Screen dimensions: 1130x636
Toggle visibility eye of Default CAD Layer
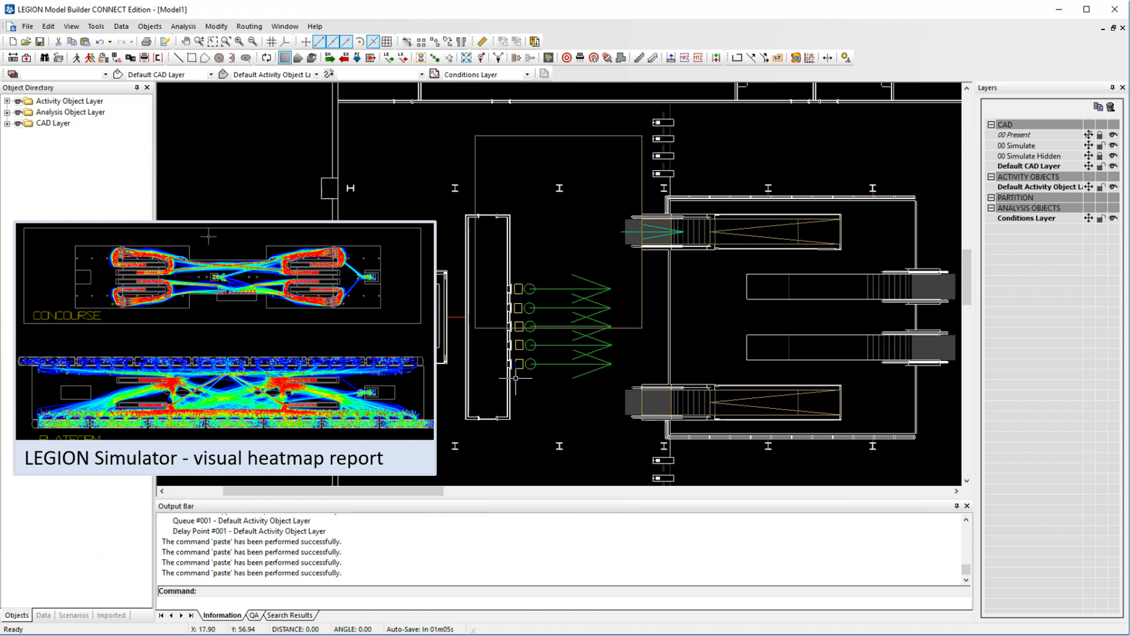tap(1113, 166)
